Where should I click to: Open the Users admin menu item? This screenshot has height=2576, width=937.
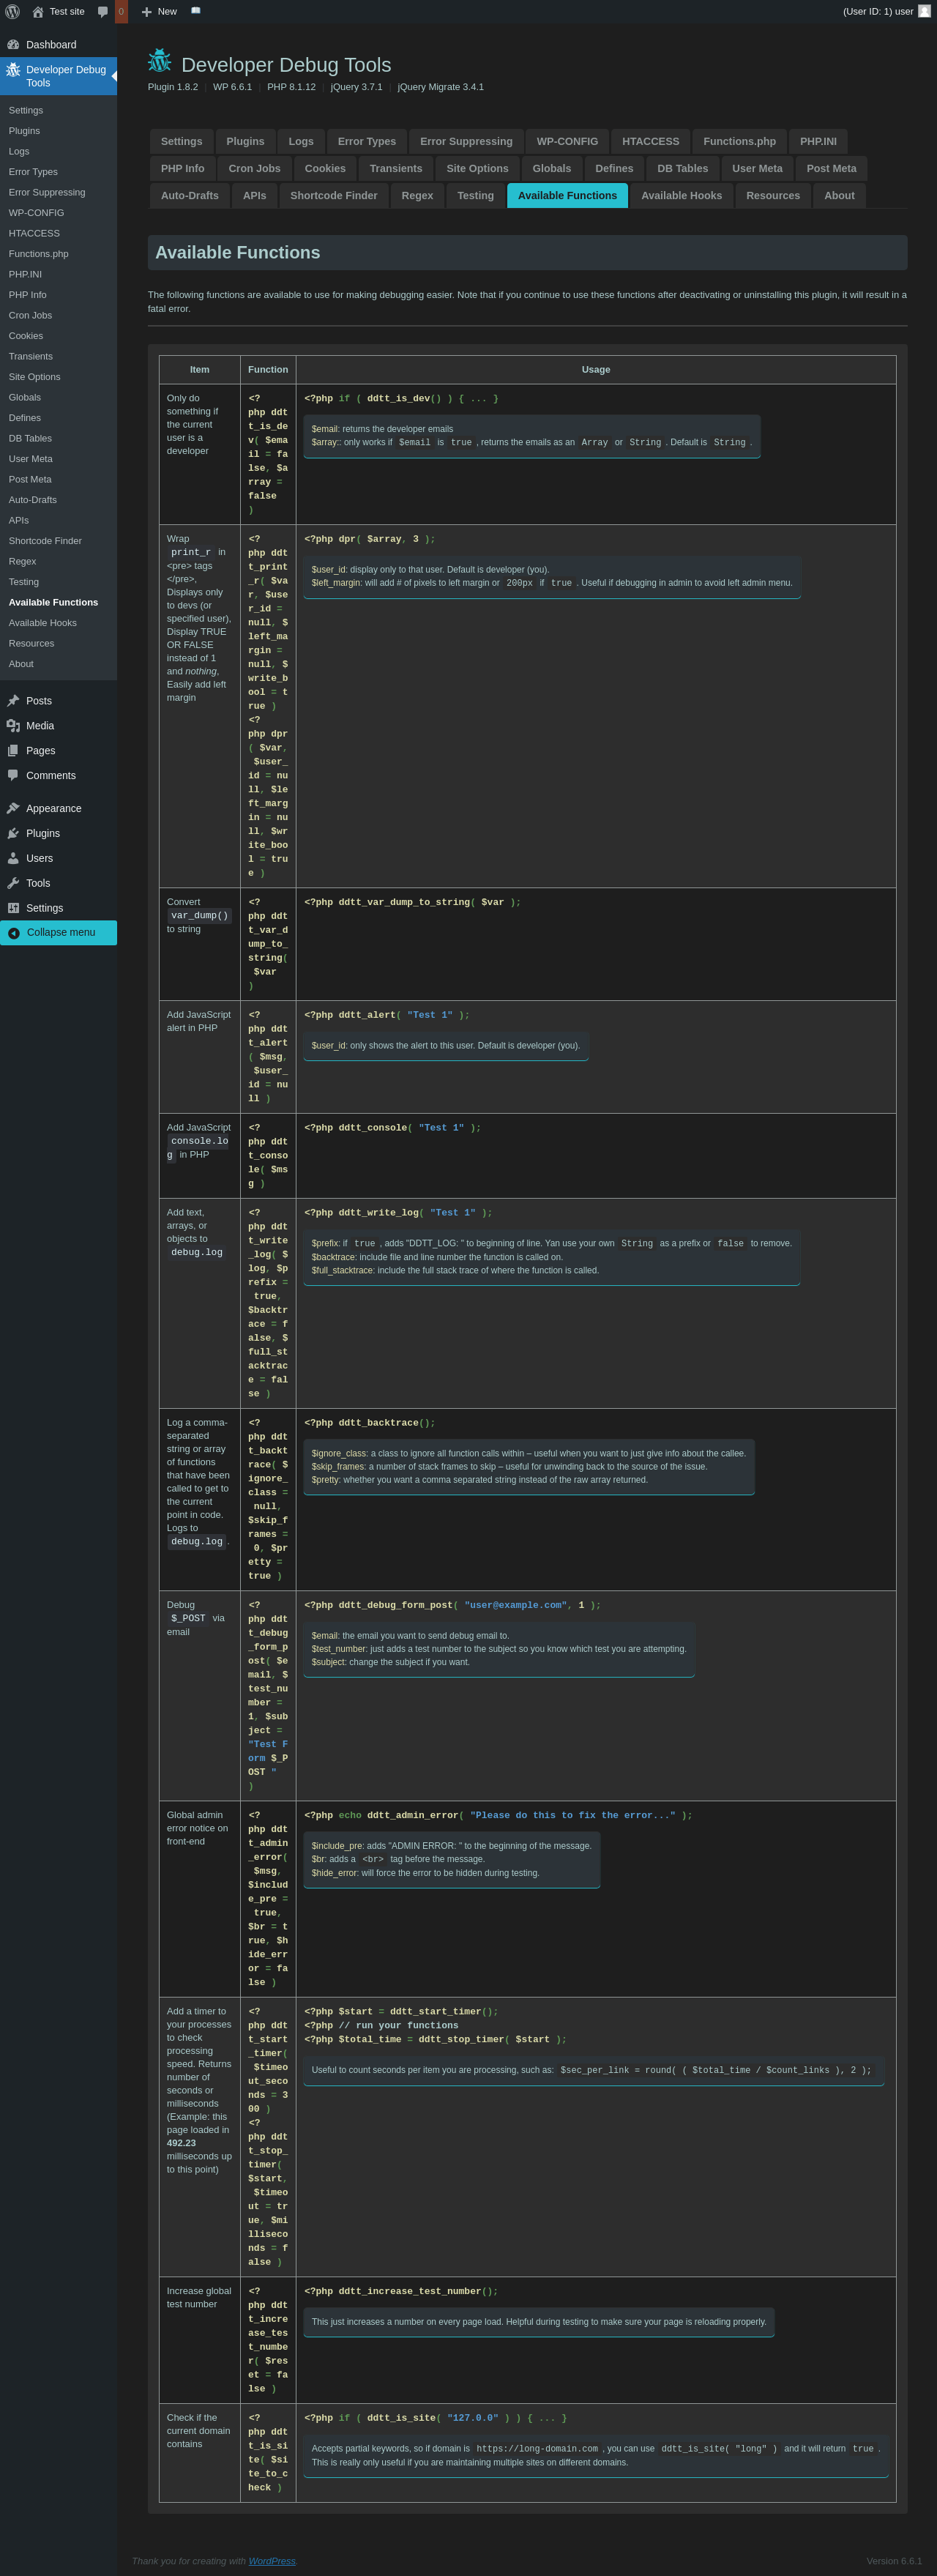[x=40, y=859]
